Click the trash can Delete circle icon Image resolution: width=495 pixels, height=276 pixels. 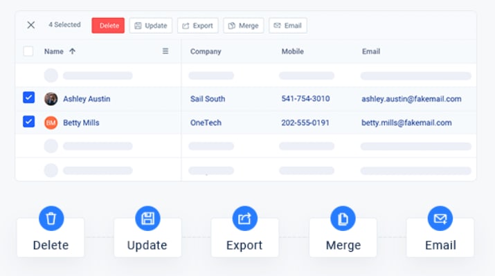coord(51,219)
